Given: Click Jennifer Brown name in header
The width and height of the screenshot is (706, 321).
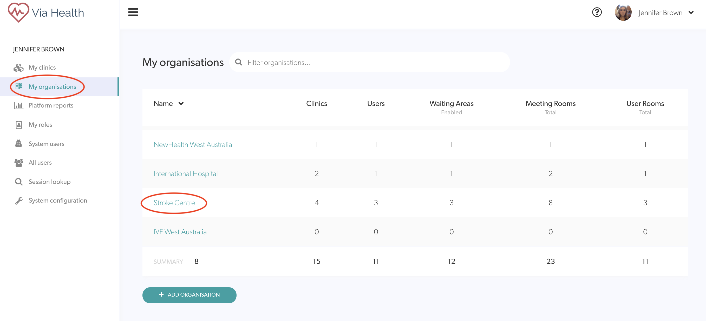Looking at the screenshot, I should 660,13.
